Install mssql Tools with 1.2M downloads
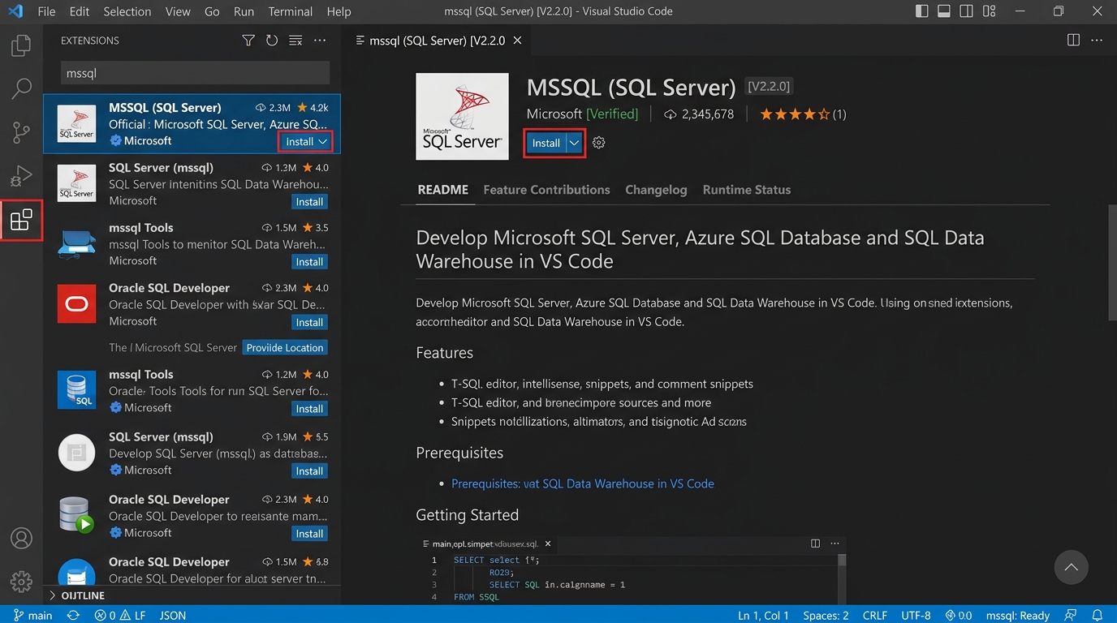 [309, 409]
